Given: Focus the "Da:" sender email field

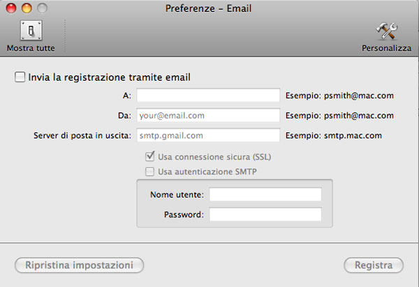Looking at the screenshot, I should 208,116.
